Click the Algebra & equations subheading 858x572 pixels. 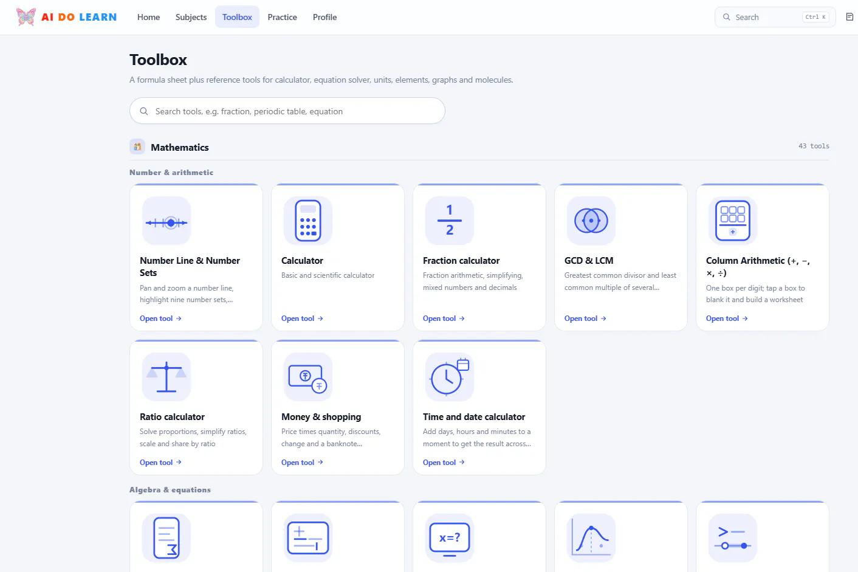pyautogui.click(x=170, y=490)
